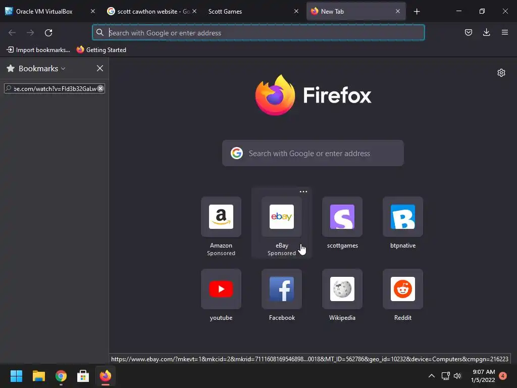This screenshot has height=388, width=517.
Task: Click the forward navigation arrow
Action: tap(30, 33)
